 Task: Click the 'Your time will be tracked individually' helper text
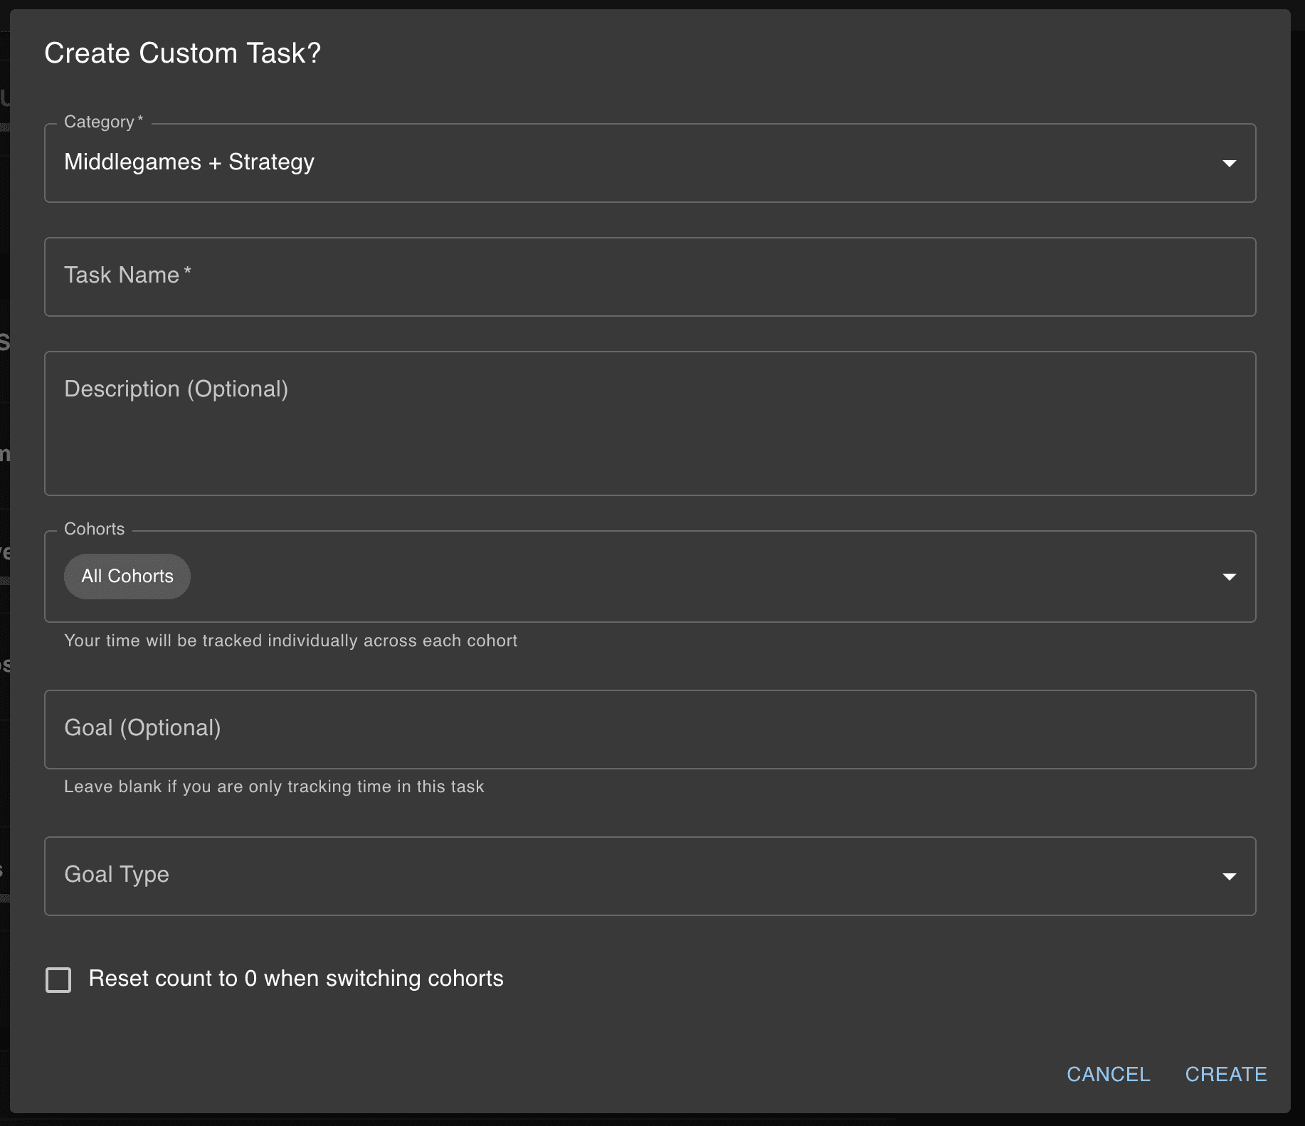[x=291, y=641]
